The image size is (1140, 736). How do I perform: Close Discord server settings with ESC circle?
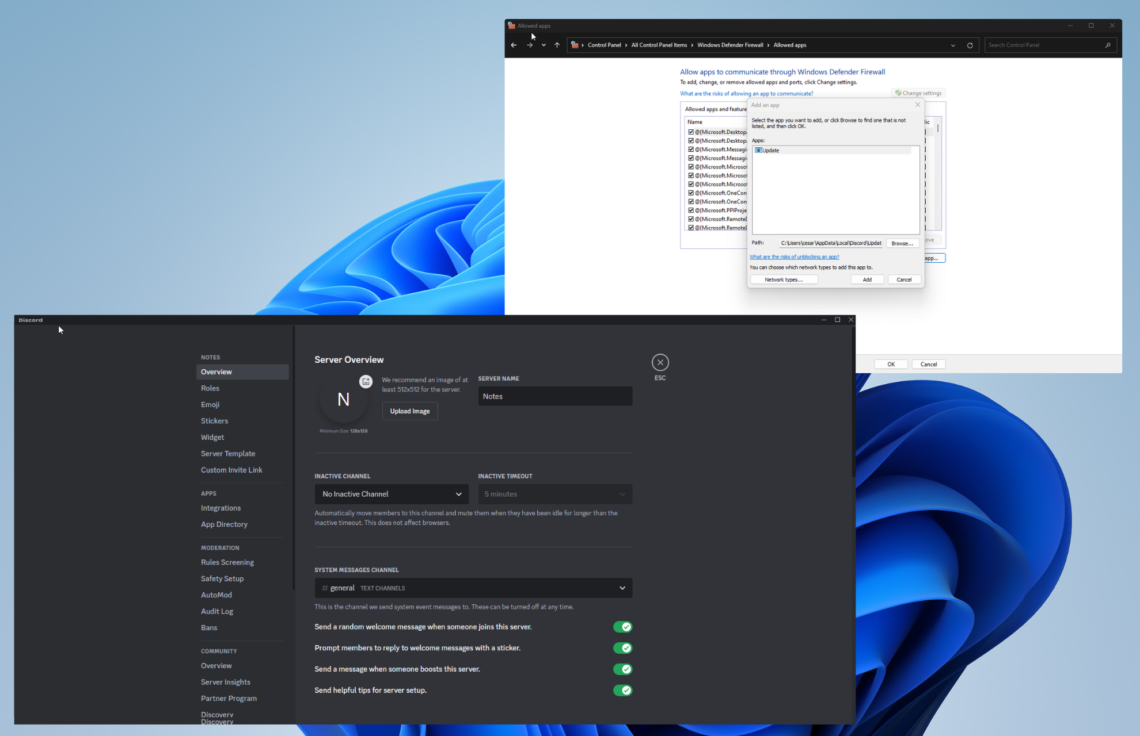[x=660, y=362]
